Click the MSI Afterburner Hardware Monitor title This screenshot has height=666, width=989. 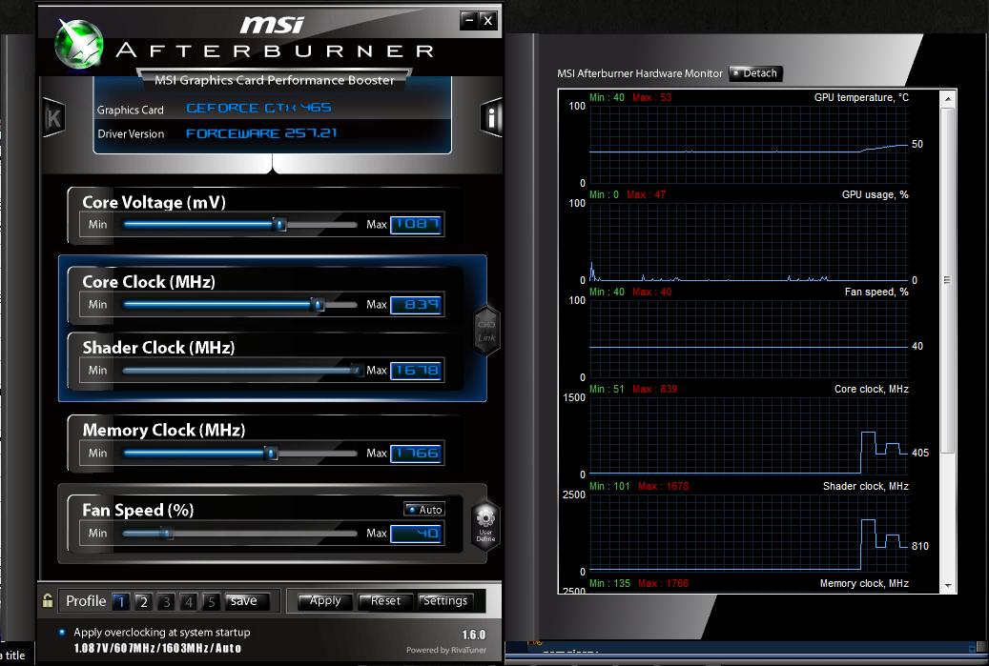tap(640, 73)
